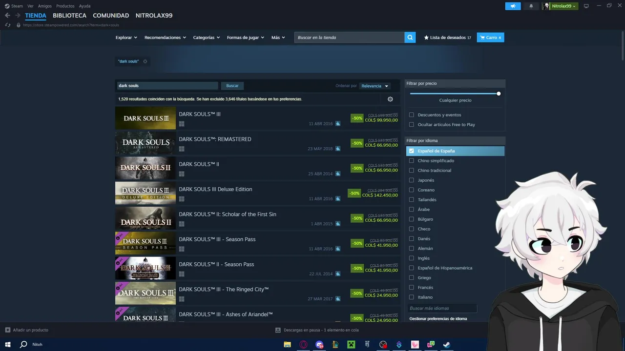Expand Formas de jugar dropdown
This screenshot has width=625, height=351.
coord(246,38)
